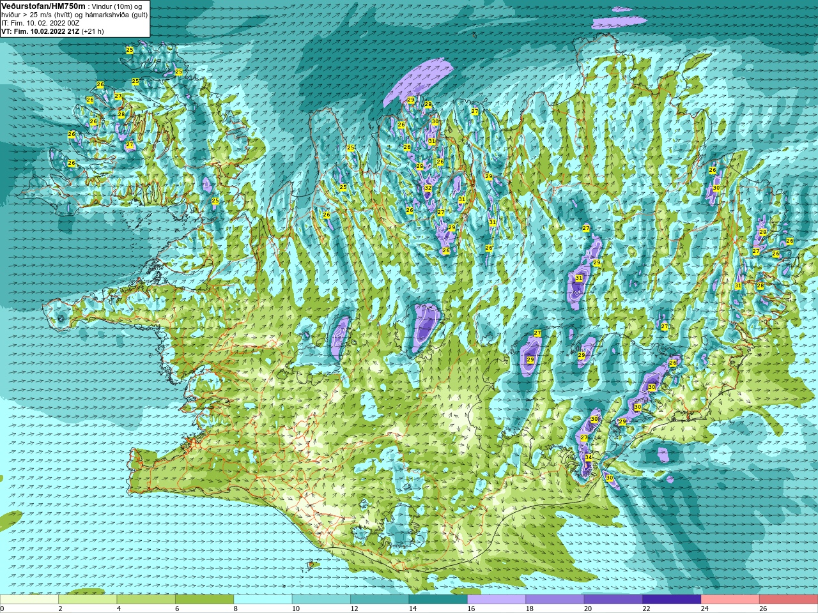Screen dimensions: 818x613
Task: Select the 20–22 m/s violet legend swatch
Action: (613, 600)
